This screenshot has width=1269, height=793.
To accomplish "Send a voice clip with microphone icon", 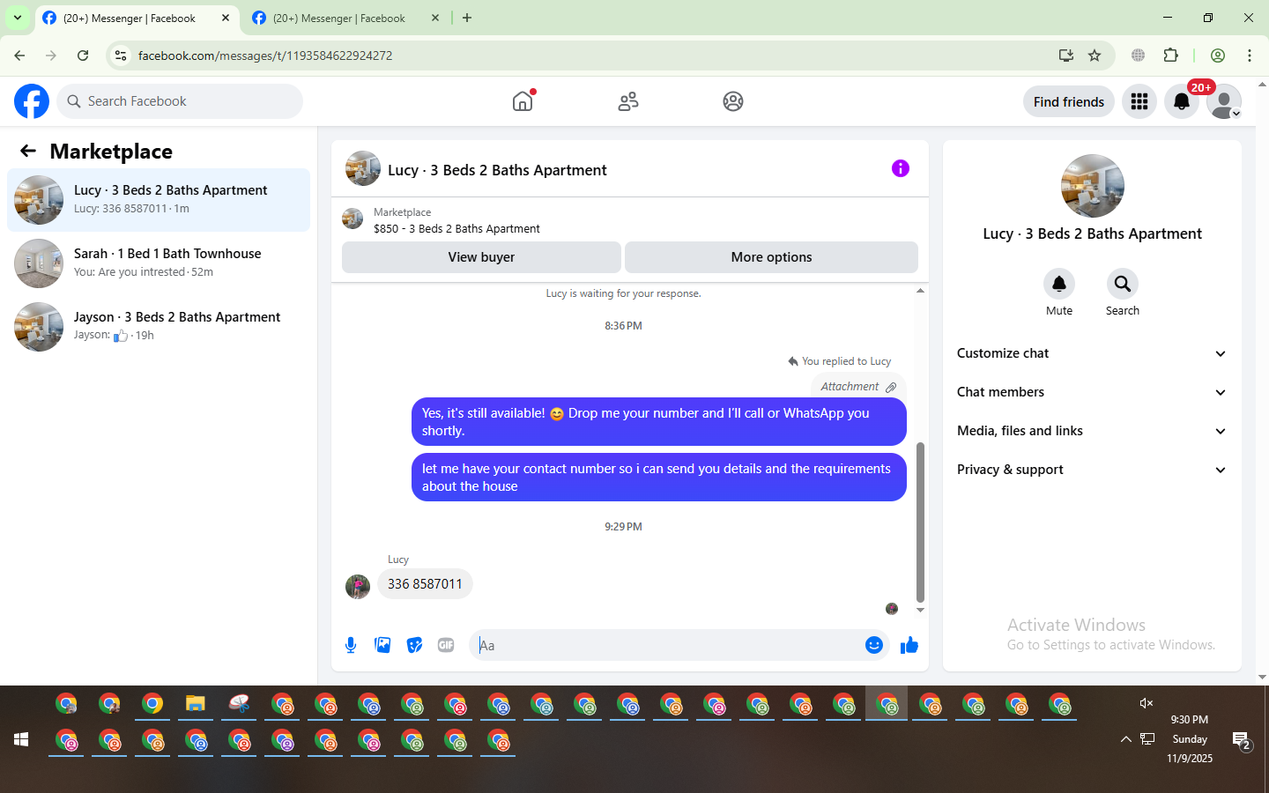I will coord(351,645).
